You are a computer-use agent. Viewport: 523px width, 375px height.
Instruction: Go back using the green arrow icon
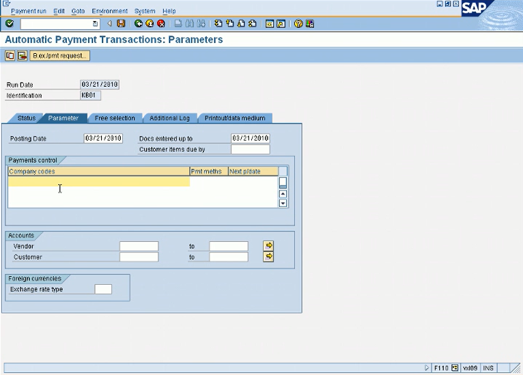[x=139, y=24]
